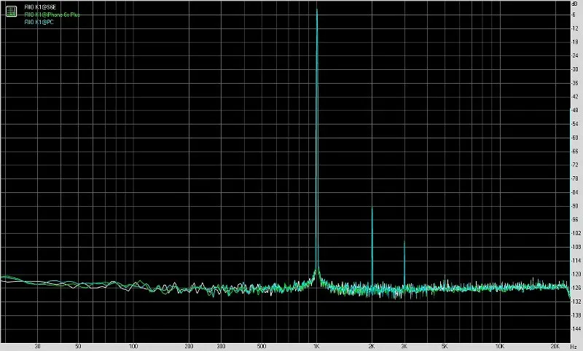Click the 50 frequency axis label

78,346
